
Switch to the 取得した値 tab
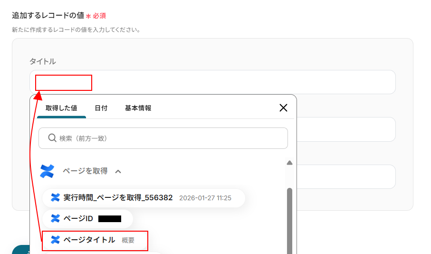point(61,108)
